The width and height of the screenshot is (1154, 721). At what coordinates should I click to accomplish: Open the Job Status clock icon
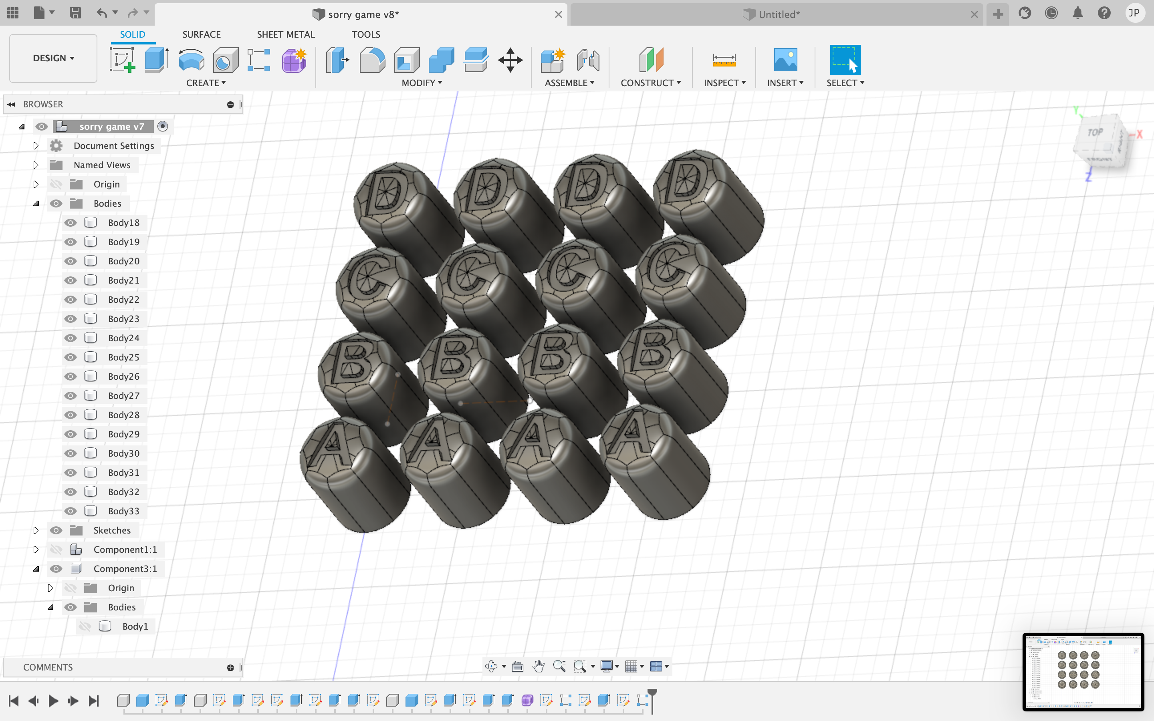pyautogui.click(x=1051, y=13)
